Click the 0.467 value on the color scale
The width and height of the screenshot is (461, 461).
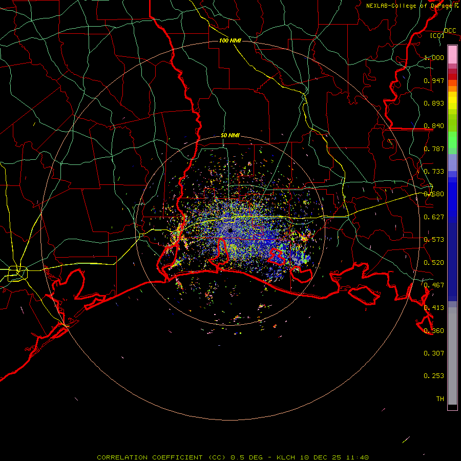[x=434, y=285]
